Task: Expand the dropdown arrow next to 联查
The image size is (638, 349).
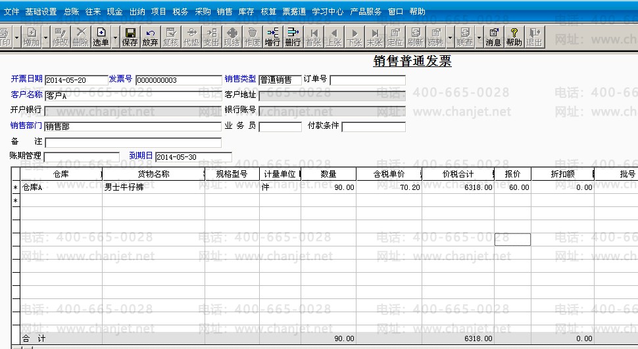Action: coord(479,37)
